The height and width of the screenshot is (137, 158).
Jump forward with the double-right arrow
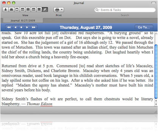(34, 27)
